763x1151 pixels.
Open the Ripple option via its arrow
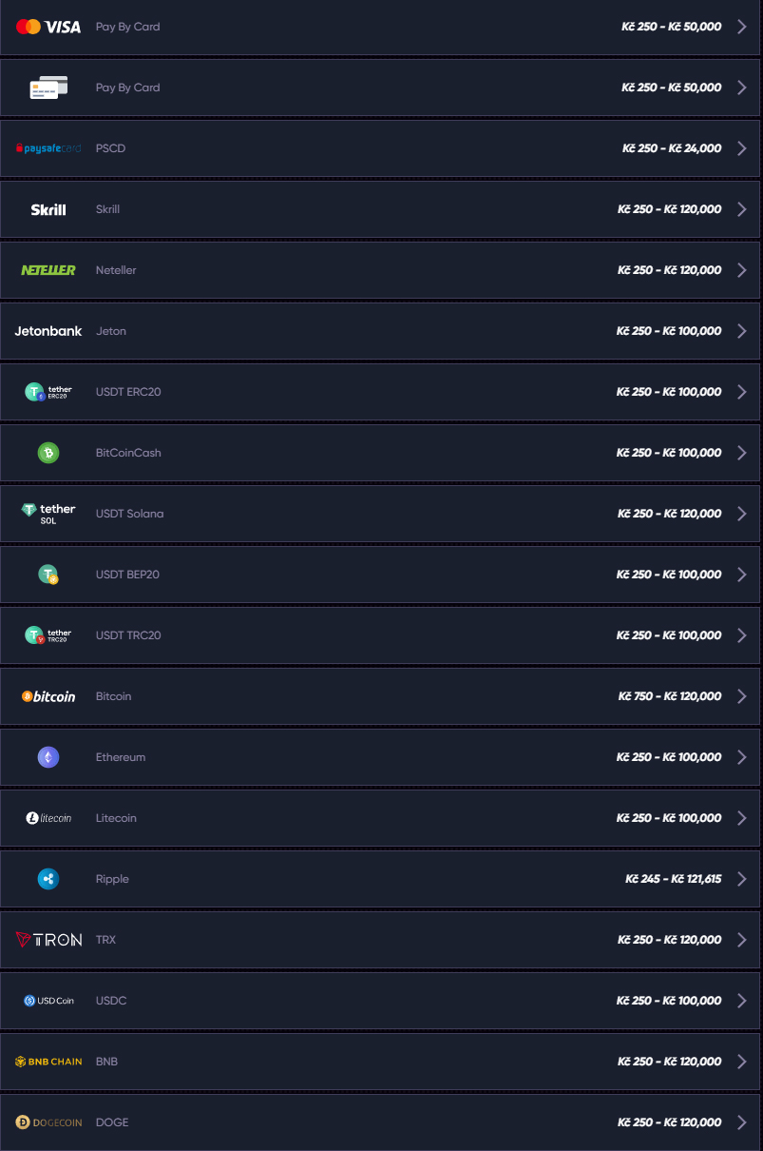pyautogui.click(x=742, y=878)
